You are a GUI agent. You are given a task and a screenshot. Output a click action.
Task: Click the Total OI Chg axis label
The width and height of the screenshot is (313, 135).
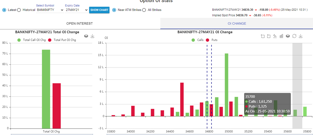coord(51,131)
